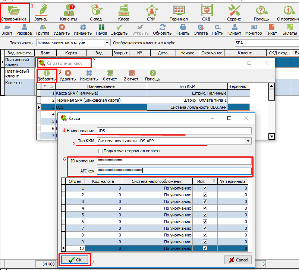Click the SPA search field
This screenshot has width=299, height=270.
tap(267, 43)
